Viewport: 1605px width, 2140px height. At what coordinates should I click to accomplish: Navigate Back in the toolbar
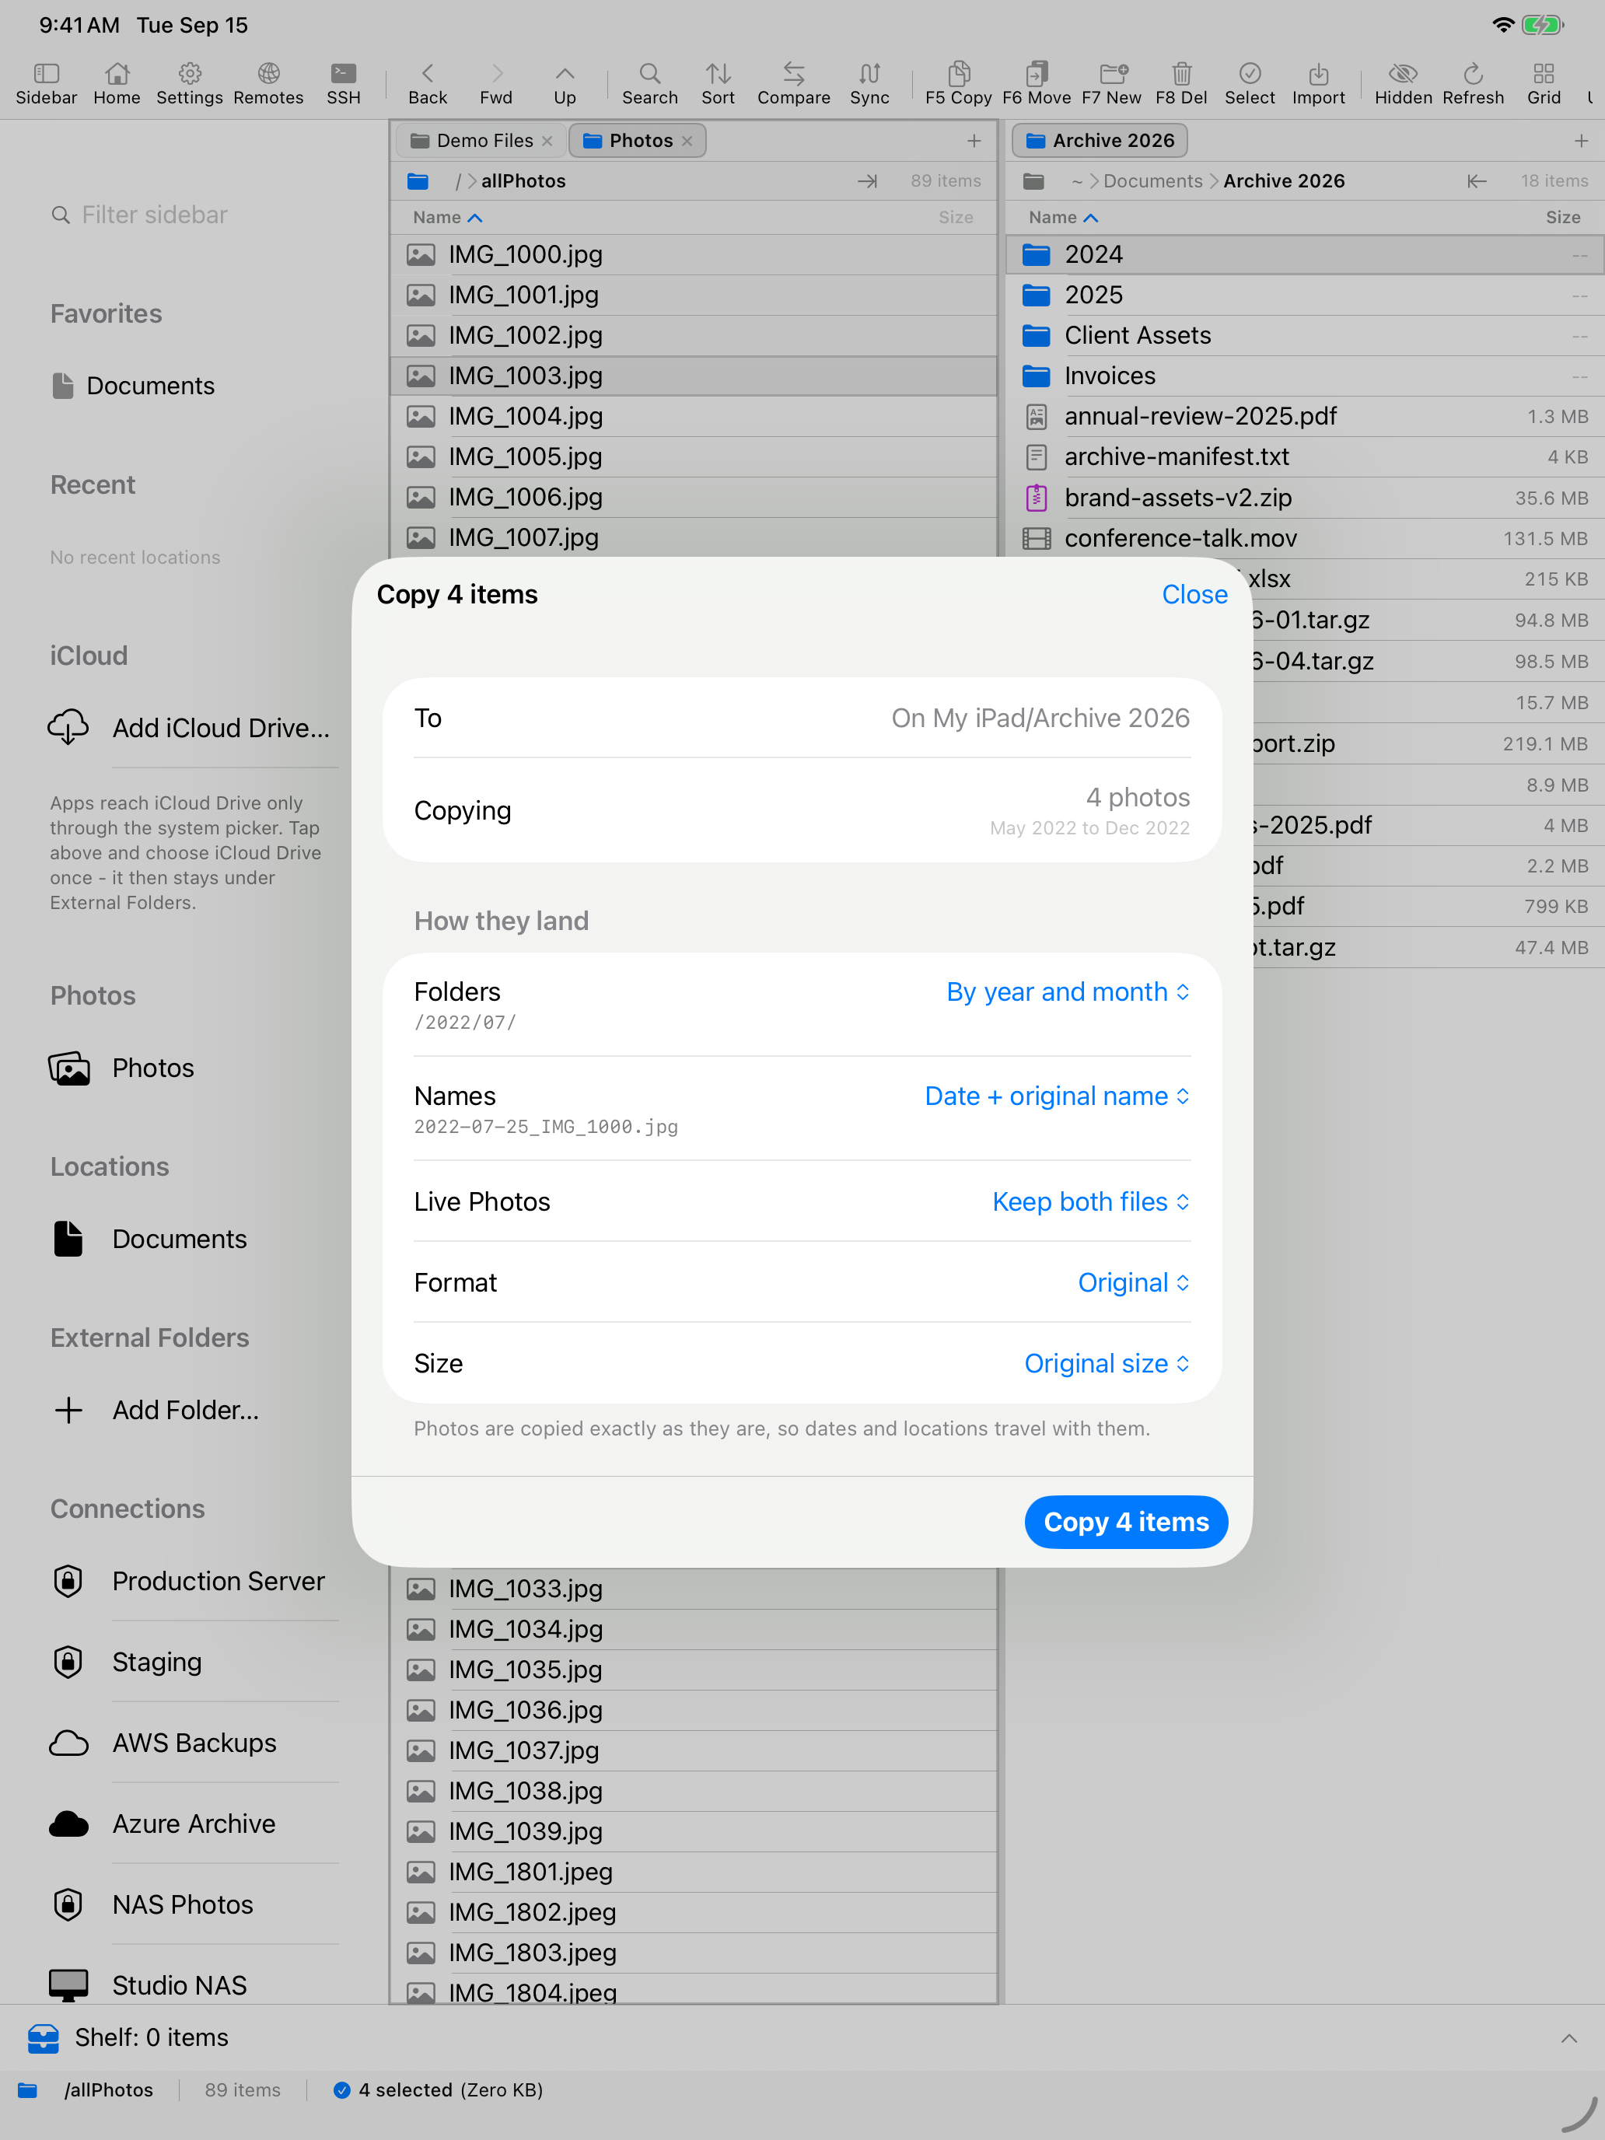428,83
